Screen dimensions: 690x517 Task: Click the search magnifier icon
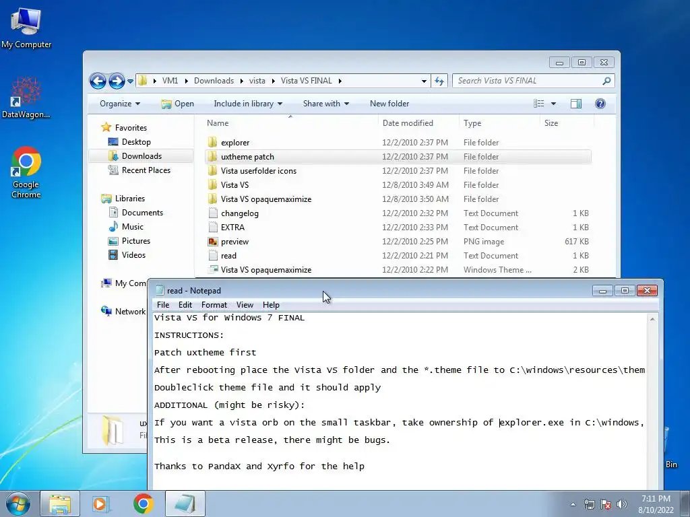tap(607, 81)
